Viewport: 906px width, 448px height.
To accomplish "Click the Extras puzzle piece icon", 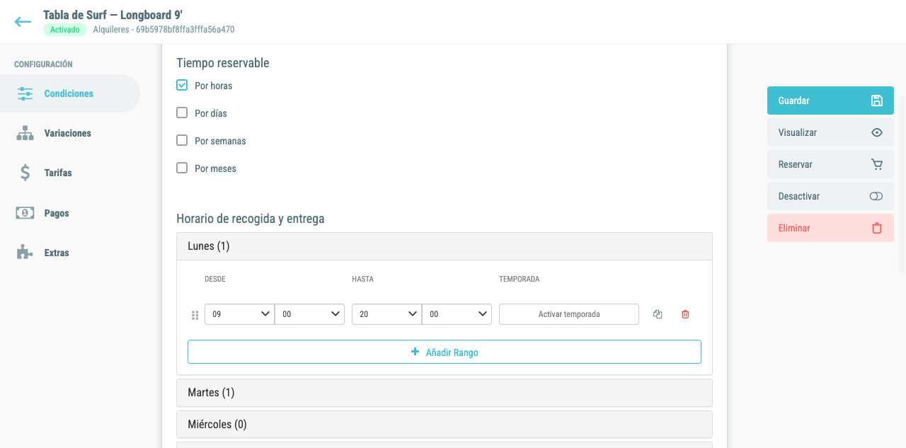I will [25, 253].
